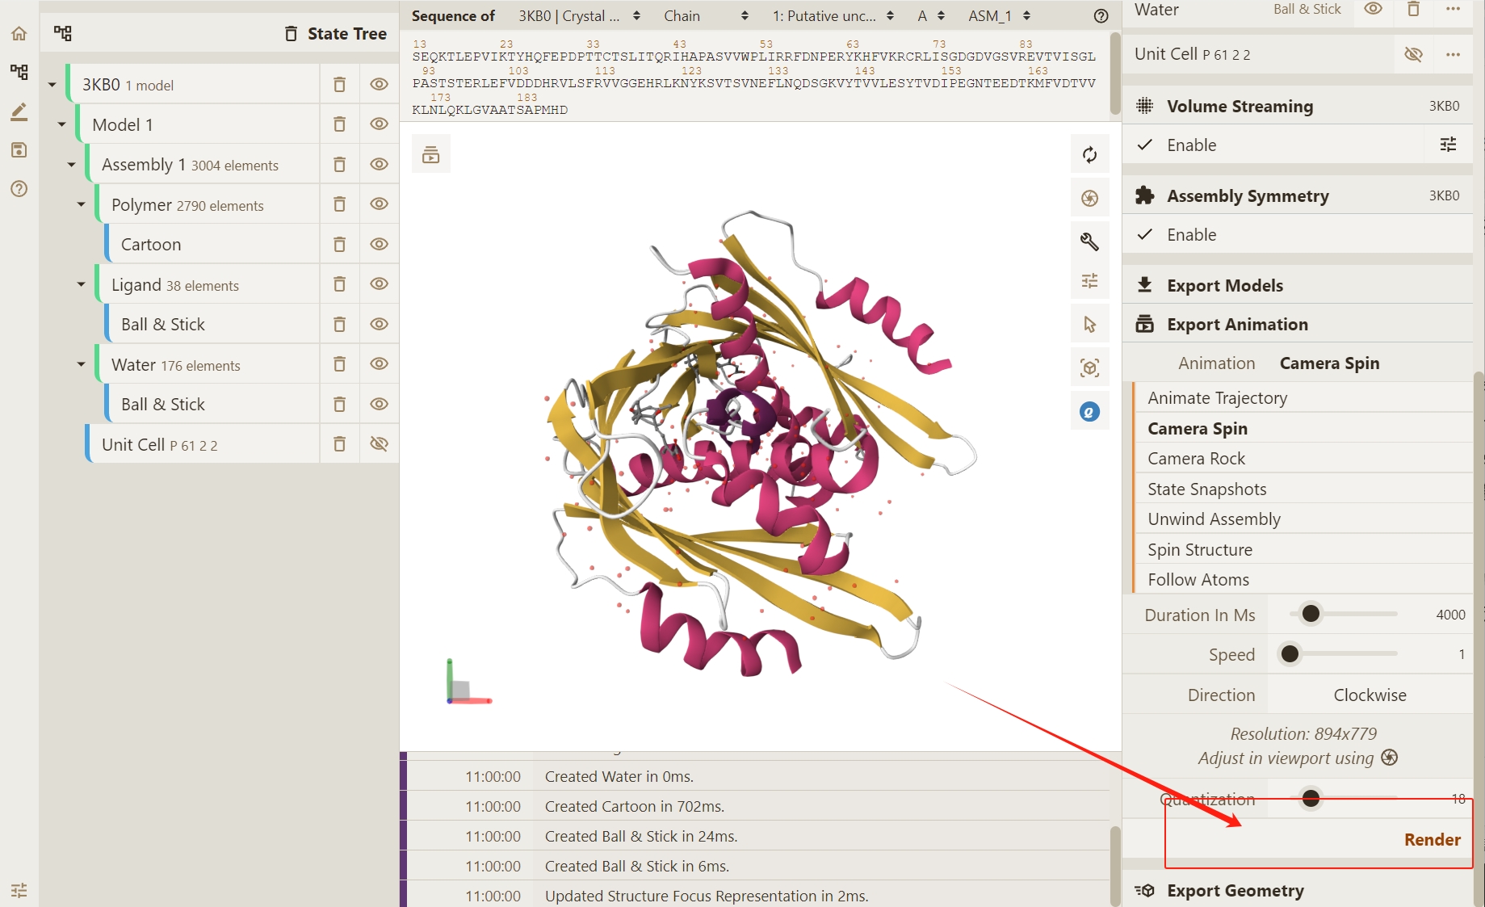
Task: Open Volume Streaming options sliders icon
Action: point(1448,145)
